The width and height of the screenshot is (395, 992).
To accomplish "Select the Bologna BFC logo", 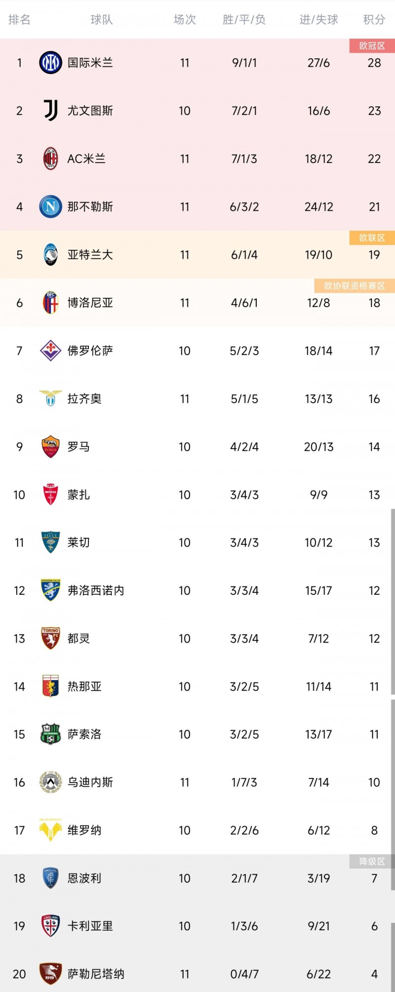I will click(x=50, y=303).
